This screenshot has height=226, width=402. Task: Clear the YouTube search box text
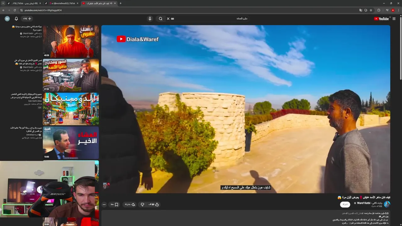tap(168, 19)
